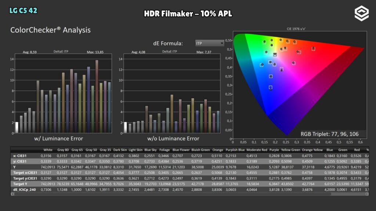The height and width of the screenshot is (211, 376).
Task: Click the 'Blue Sky' column header
Action: tap(150, 150)
